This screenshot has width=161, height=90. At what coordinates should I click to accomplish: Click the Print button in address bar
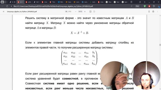[137, 6]
